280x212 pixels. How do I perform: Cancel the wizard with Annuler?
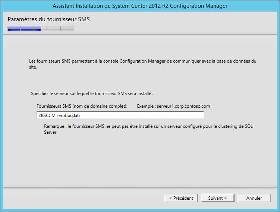click(254, 198)
